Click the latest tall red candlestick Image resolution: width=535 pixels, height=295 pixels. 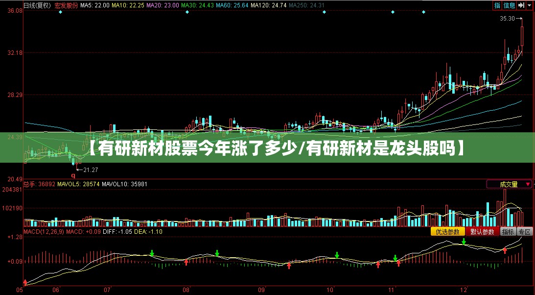pos(522,36)
